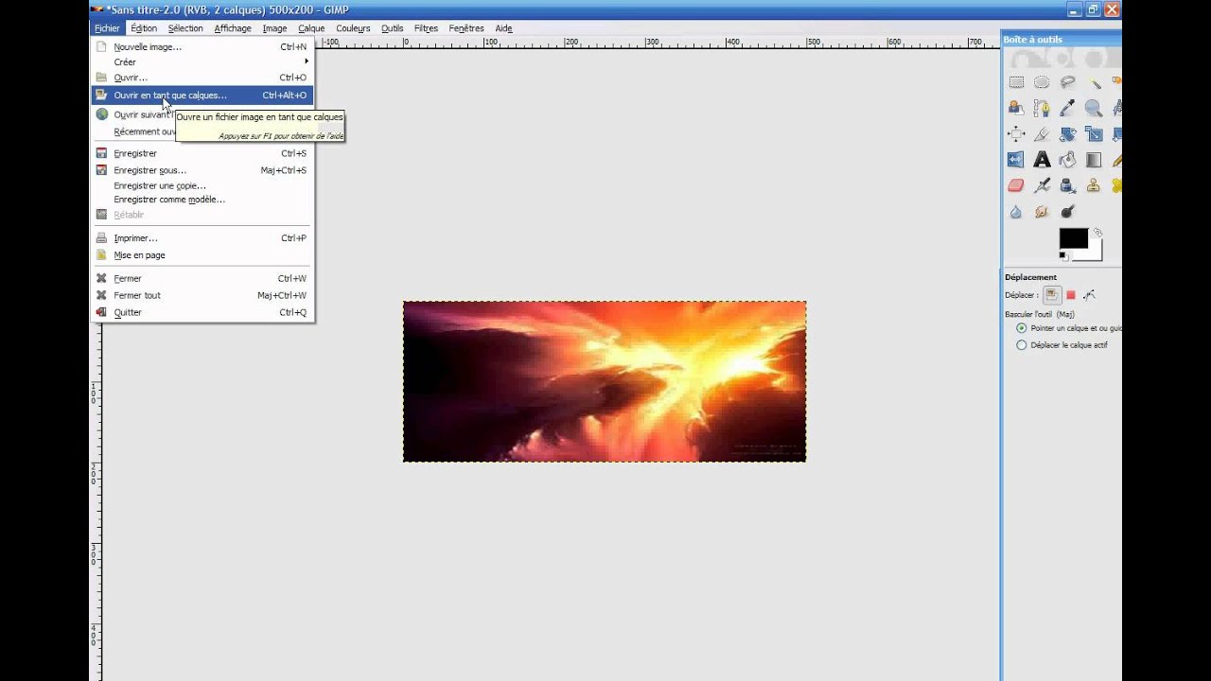
Task: Select the Rotate tool
Action: coord(1068,134)
